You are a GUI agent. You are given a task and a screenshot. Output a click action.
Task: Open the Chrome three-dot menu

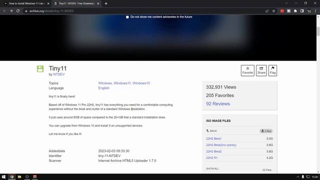click(x=315, y=11)
